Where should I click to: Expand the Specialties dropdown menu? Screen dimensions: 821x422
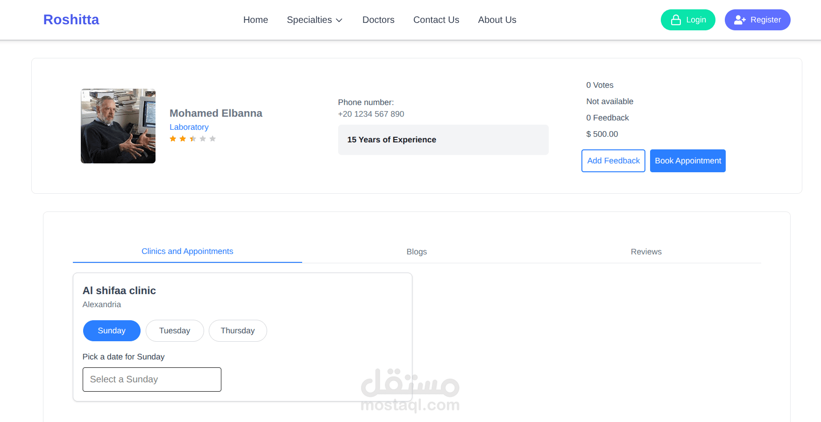tap(315, 20)
